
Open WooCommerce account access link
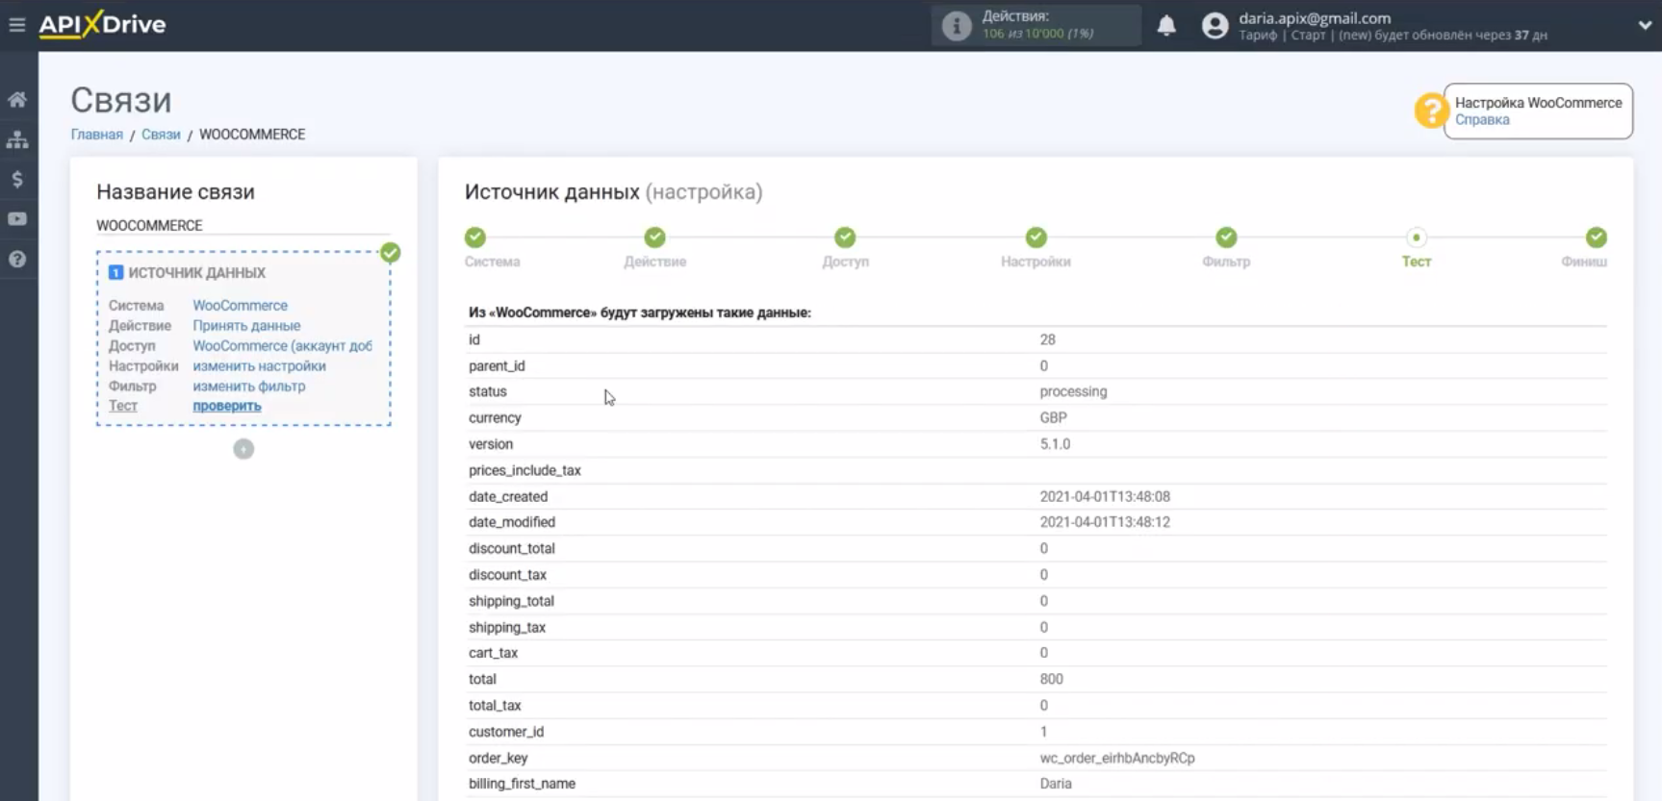pos(282,346)
